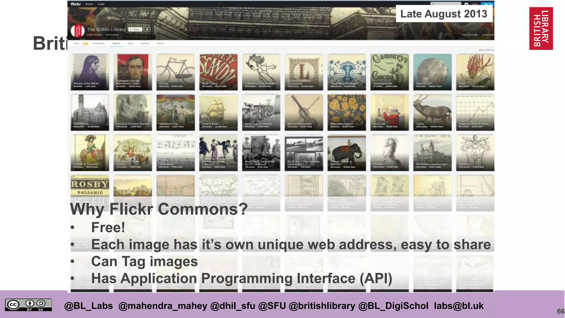Viewport: 565px width, 318px height.
Task: Open the Decorations & Designs album
Action: [x=347, y=72]
